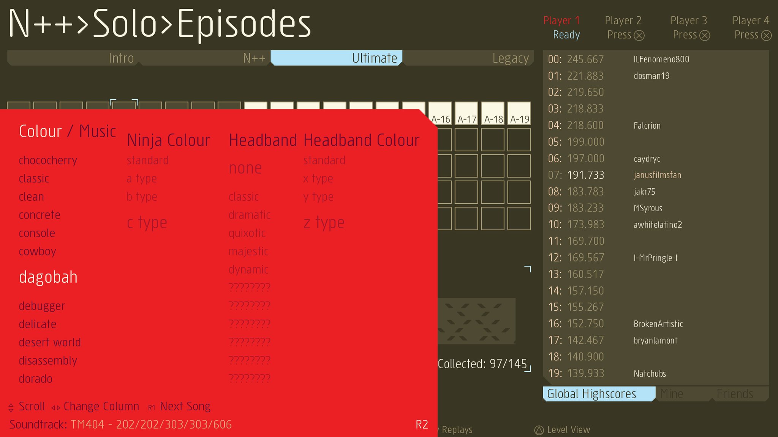The height and width of the screenshot is (437, 778).
Task: Choose the desert world colour scheme
Action: 50,343
